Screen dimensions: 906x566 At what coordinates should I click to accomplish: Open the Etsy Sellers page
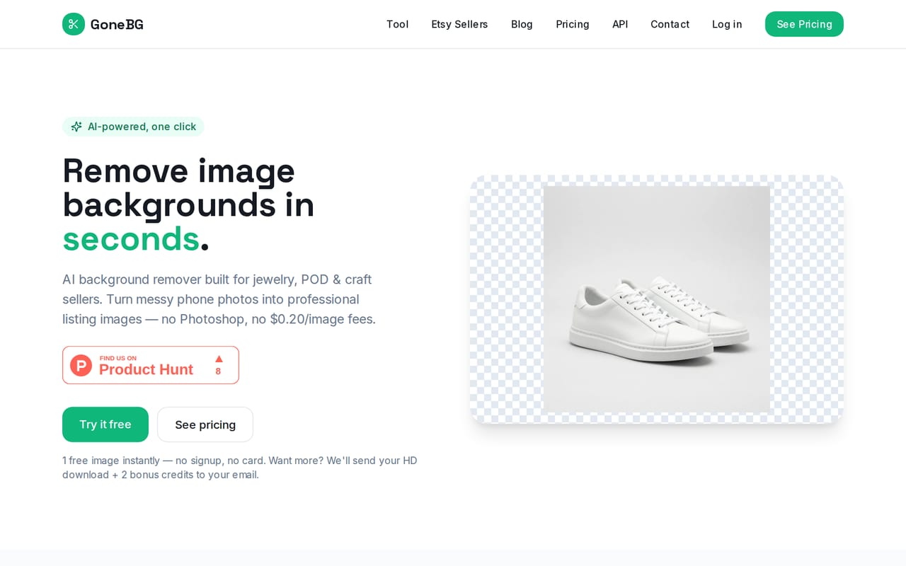[459, 24]
